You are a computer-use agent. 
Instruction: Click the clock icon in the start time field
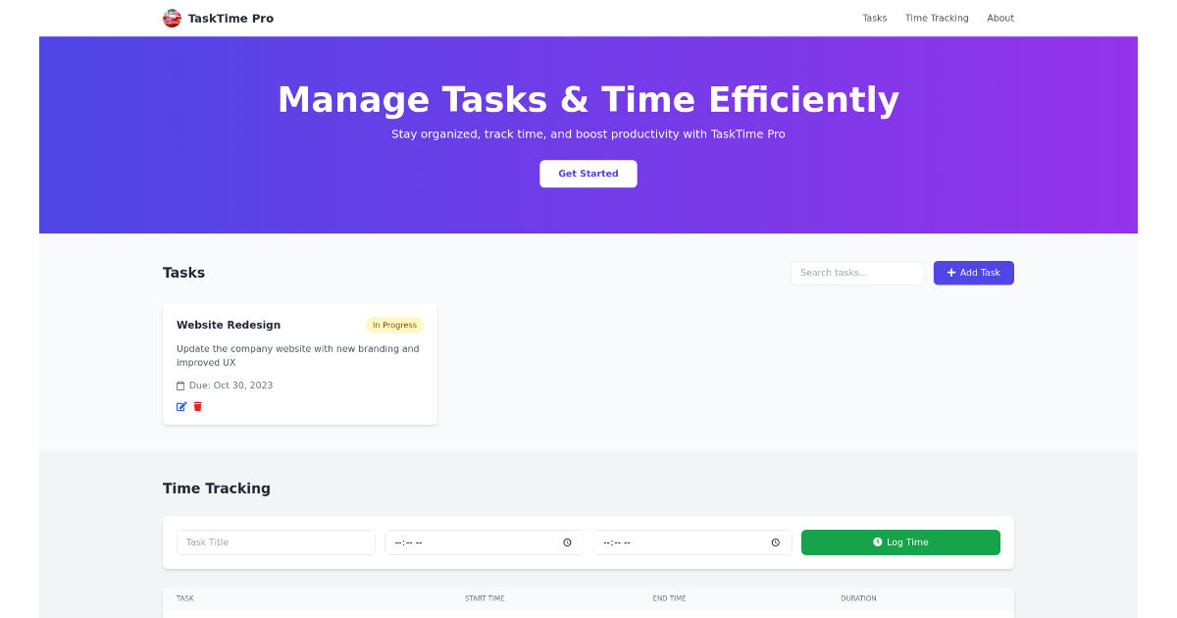point(567,541)
